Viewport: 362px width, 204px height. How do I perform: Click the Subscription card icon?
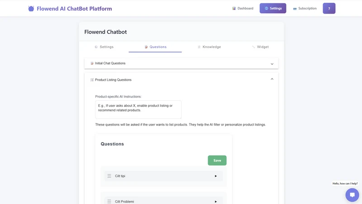[295, 9]
